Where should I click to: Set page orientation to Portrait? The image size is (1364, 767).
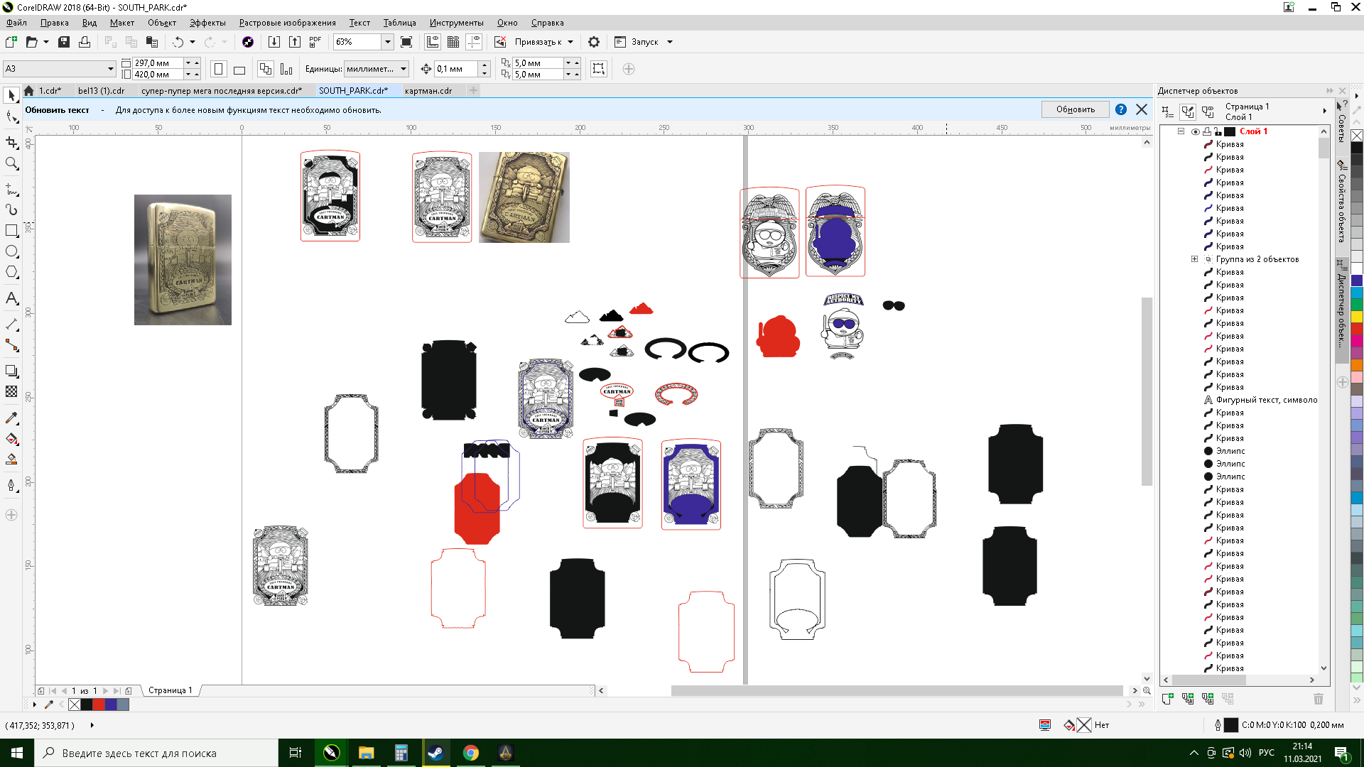click(219, 69)
